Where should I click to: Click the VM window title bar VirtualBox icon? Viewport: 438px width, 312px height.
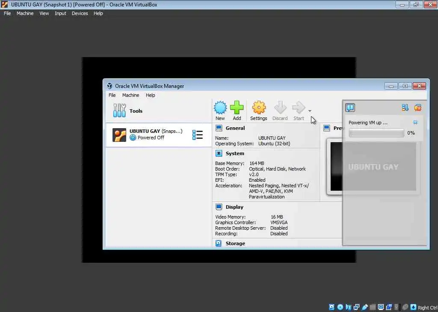(x=4, y=4)
